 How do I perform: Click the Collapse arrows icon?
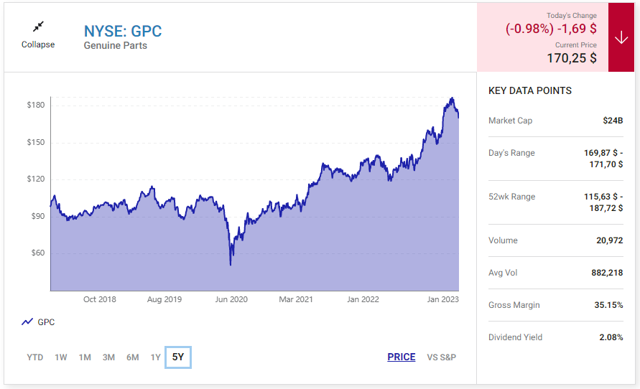point(38,27)
